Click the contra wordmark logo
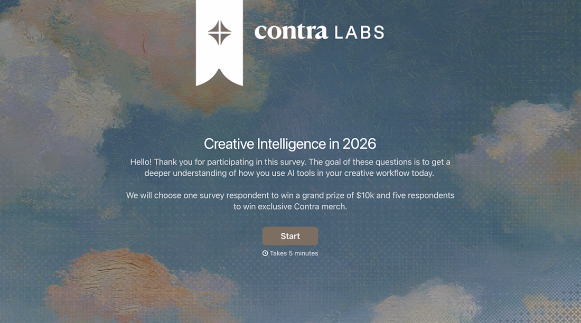581x323 pixels. (x=291, y=32)
